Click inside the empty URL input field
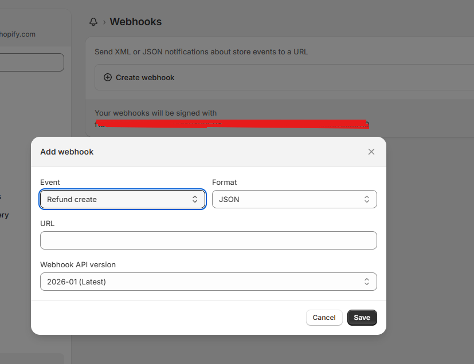The width and height of the screenshot is (474, 364). 208,240
